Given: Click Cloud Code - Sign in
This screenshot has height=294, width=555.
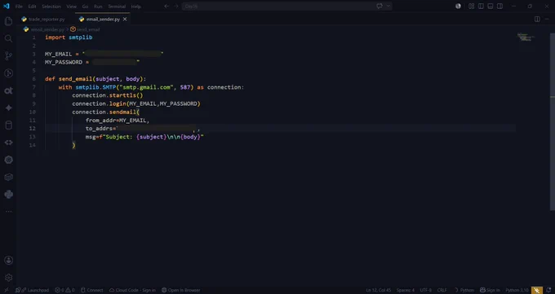Looking at the screenshot, I should [132, 290].
